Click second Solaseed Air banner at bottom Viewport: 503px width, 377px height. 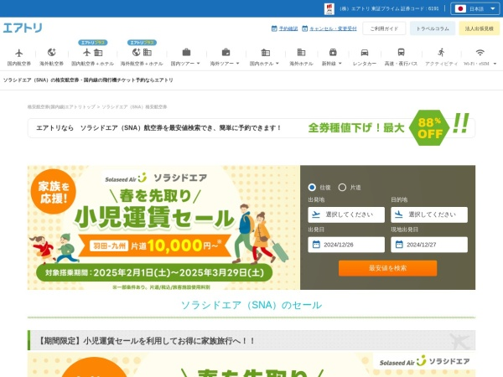click(x=251, y=364)
